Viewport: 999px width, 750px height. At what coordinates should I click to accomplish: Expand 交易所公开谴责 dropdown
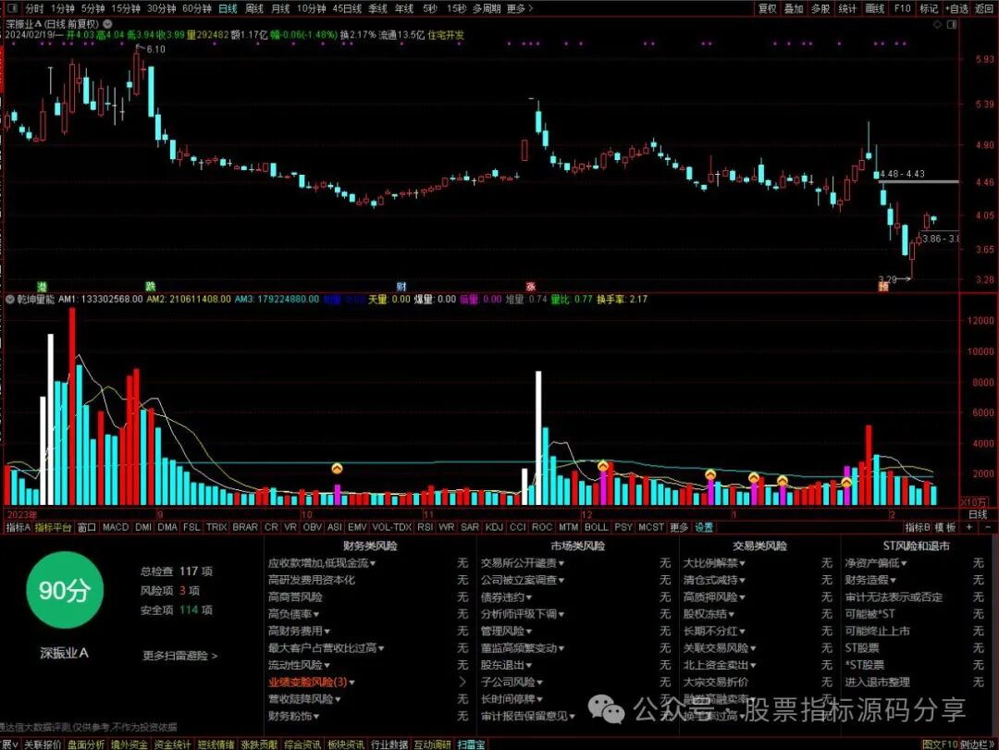(523, 562)
